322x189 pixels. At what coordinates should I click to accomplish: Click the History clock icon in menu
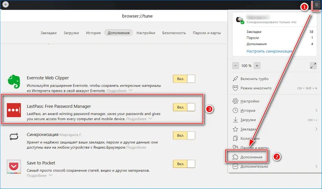[x=235, y=110]
